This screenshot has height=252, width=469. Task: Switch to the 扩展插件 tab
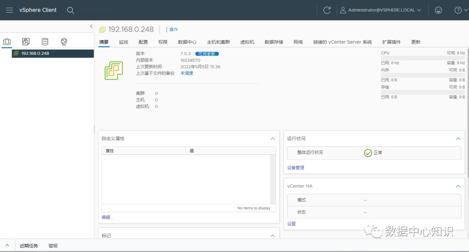click(391, 42)
